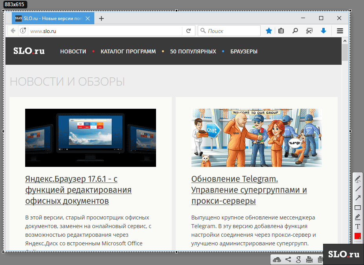This screenshot has height=265, width=364.
Task: Focus the Поиск search field
Action: (x=229, y=31)
